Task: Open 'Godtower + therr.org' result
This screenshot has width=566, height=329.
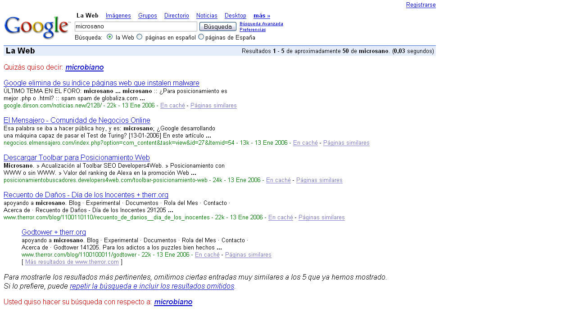Action: click(54, 232)
